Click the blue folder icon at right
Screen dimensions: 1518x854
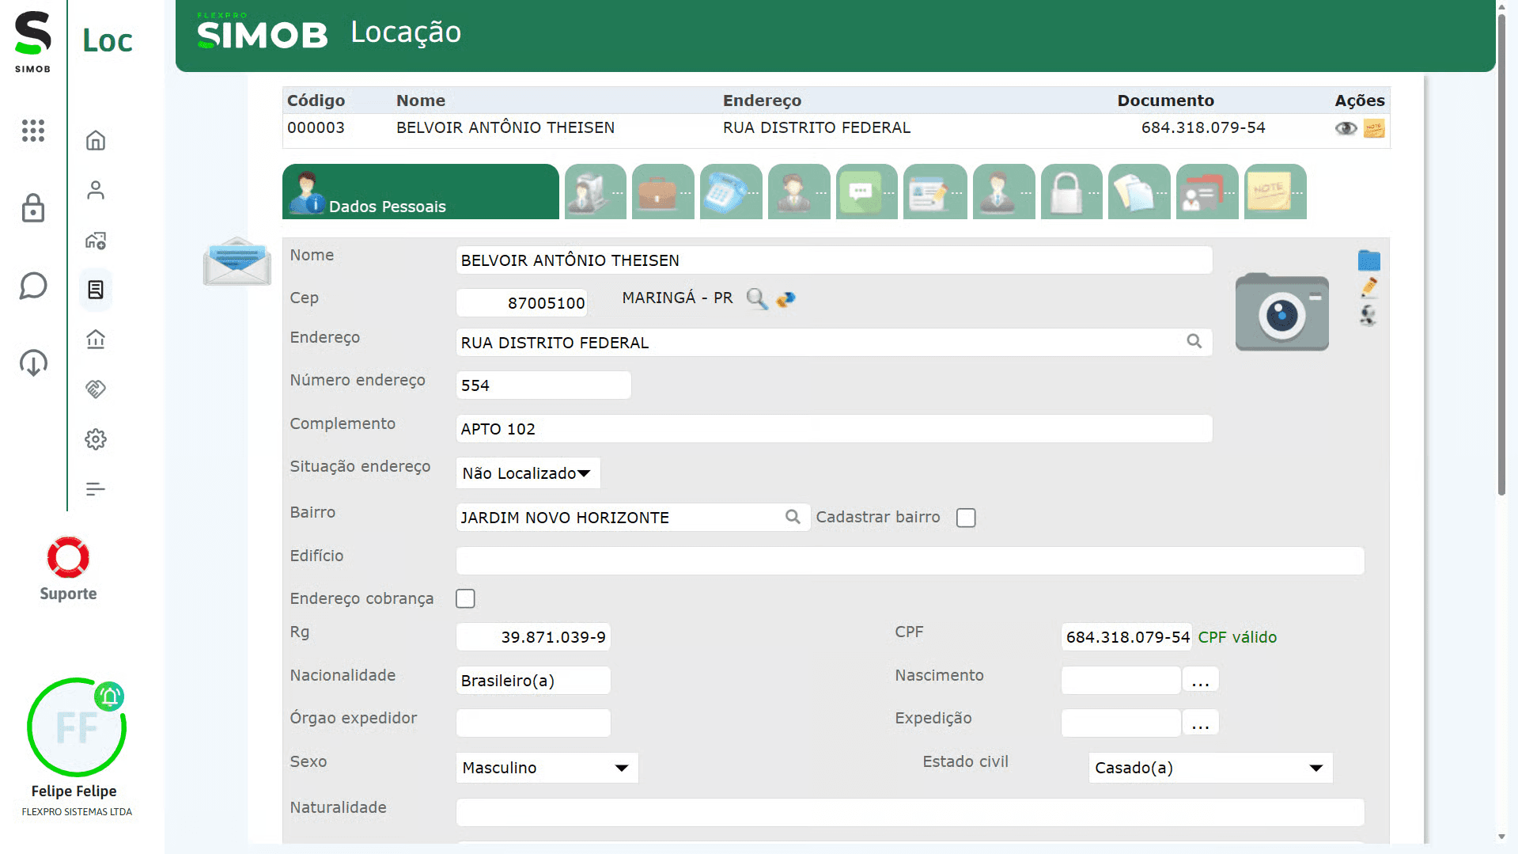click(1368, 260)
